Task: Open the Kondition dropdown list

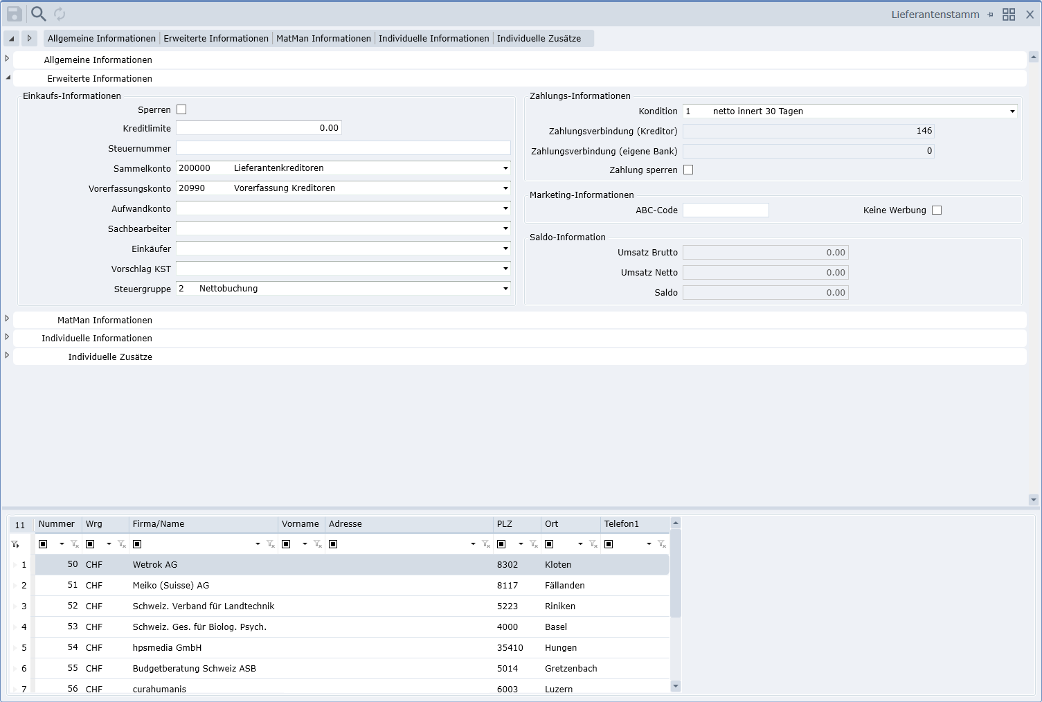Action: (1012, 111)
